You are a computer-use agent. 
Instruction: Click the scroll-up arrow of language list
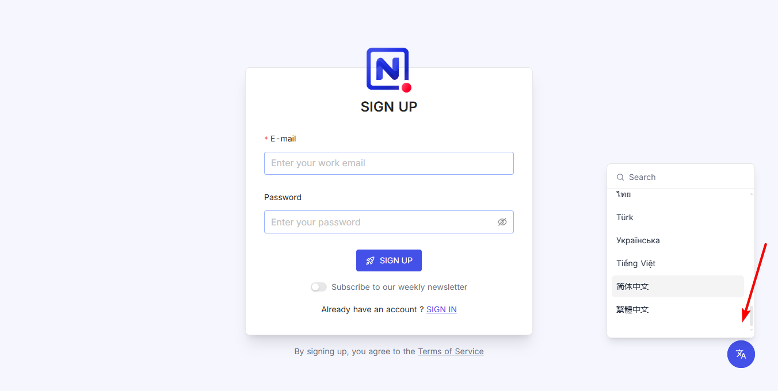(x=751, y=195)
